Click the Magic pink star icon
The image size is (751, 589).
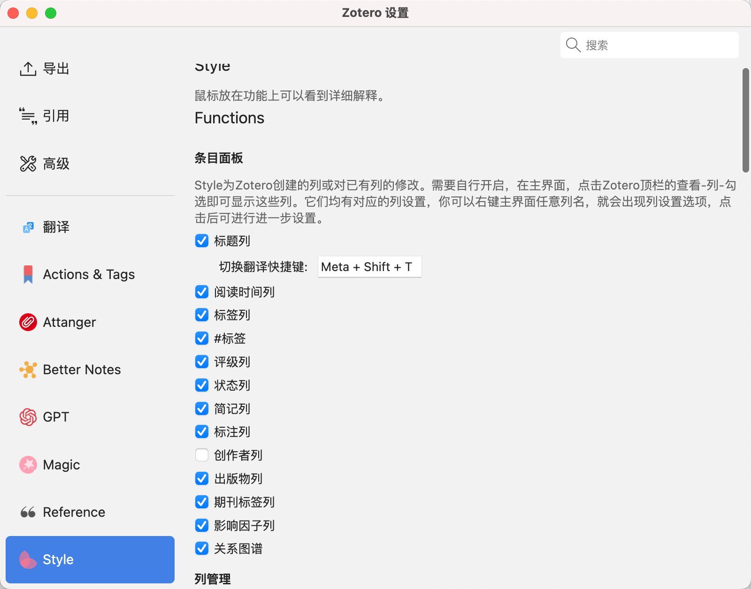[x=28, y=465]
